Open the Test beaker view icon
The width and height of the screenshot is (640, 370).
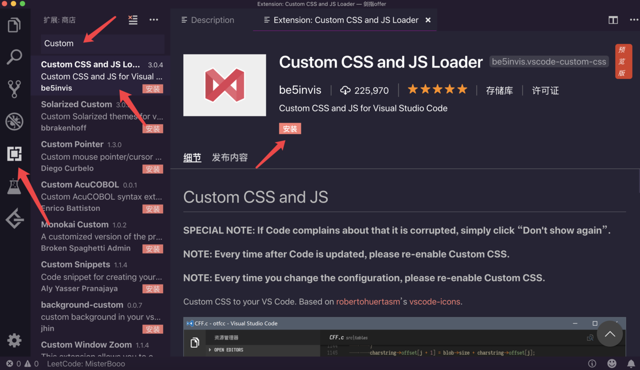click(14, 187)
